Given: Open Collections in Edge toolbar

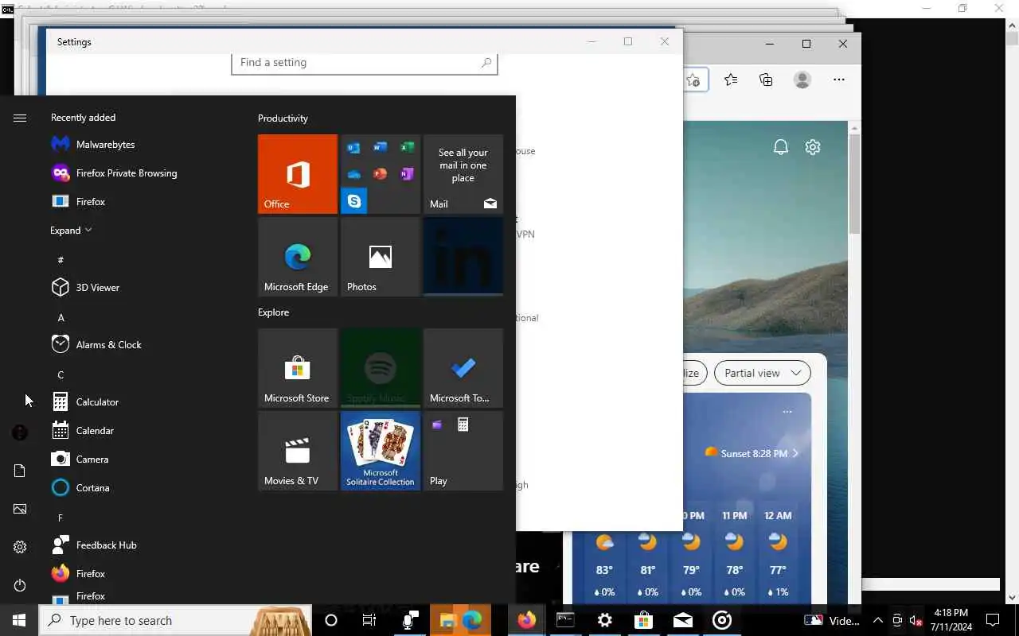Looking at the screenshot, I should click(766, 79).
